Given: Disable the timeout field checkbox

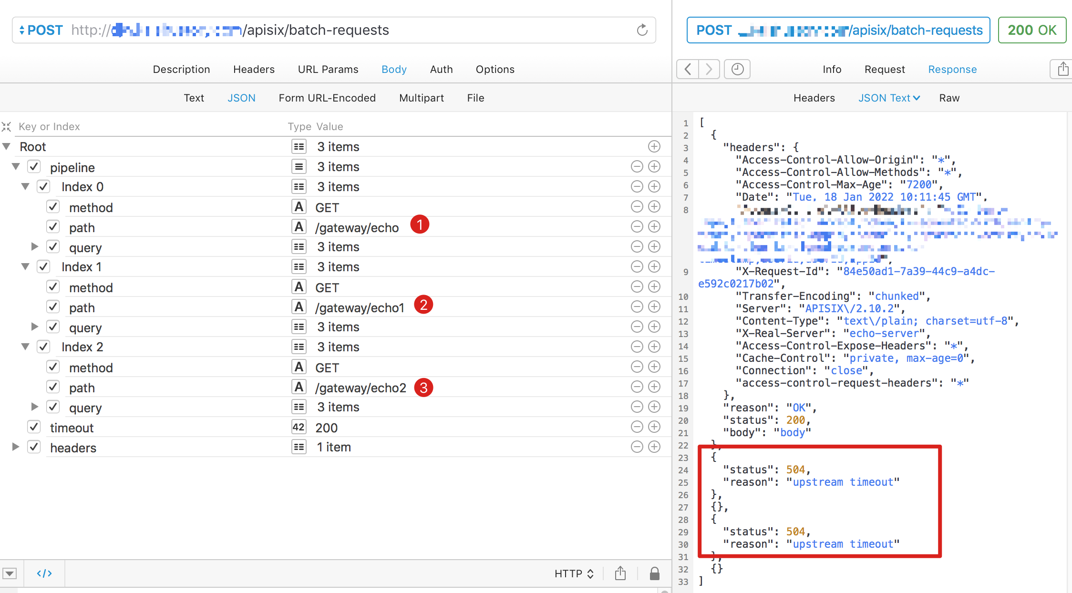Looking at the screenshot, I should coord(34,427).
